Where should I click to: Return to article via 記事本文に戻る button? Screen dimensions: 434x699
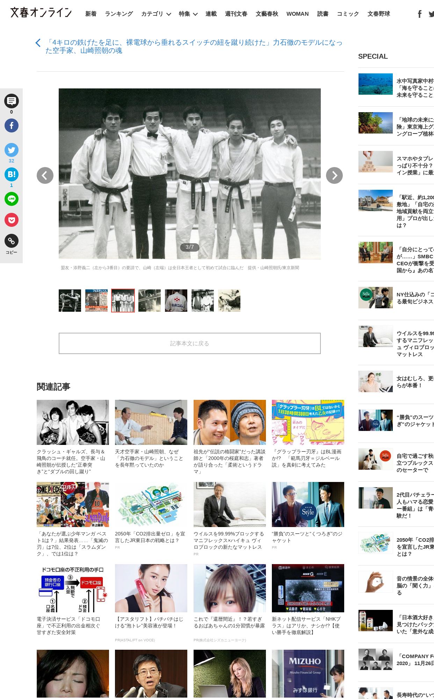190,344
